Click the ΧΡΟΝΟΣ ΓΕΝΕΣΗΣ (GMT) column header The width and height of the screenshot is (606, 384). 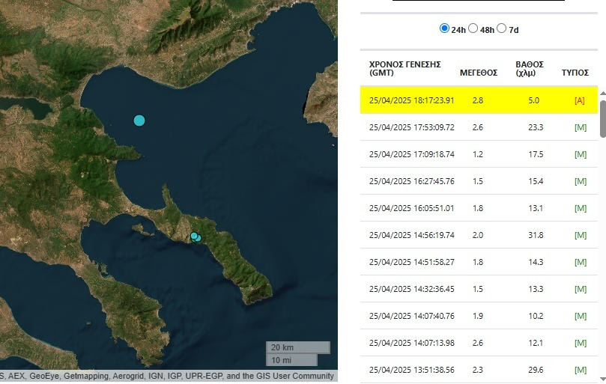coord(405,68)
